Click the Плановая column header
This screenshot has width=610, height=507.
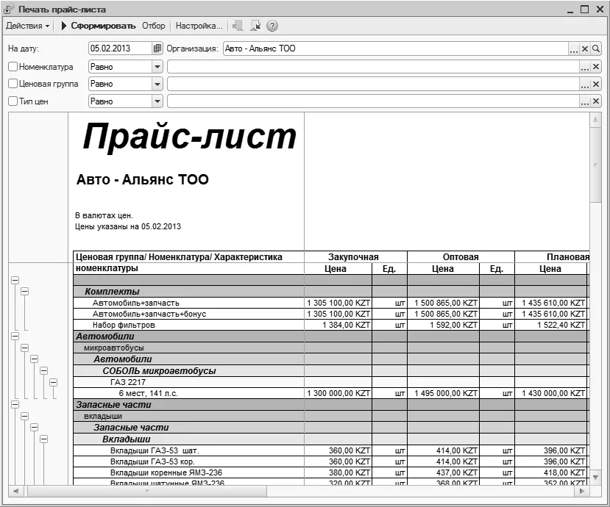[553, 256]
